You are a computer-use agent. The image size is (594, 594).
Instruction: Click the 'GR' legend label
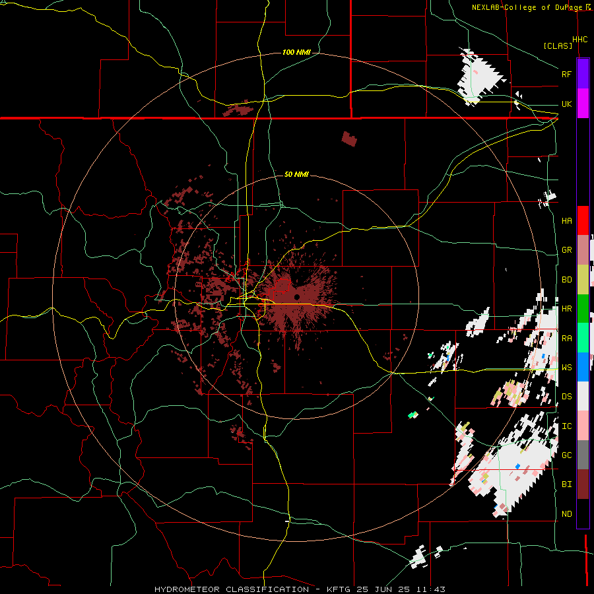pyautogui.click(x=566, y=250)
